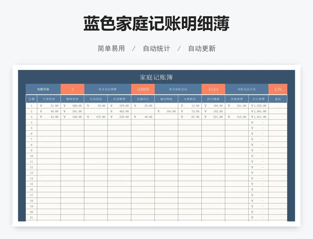
Task: Select the 87.00 文教娱乐 cell
Action: tap(190, 117)
